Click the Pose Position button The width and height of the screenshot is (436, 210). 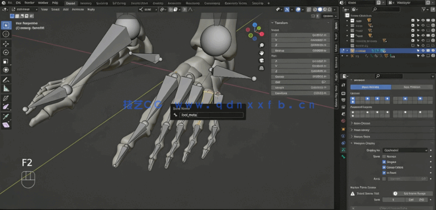371,87
